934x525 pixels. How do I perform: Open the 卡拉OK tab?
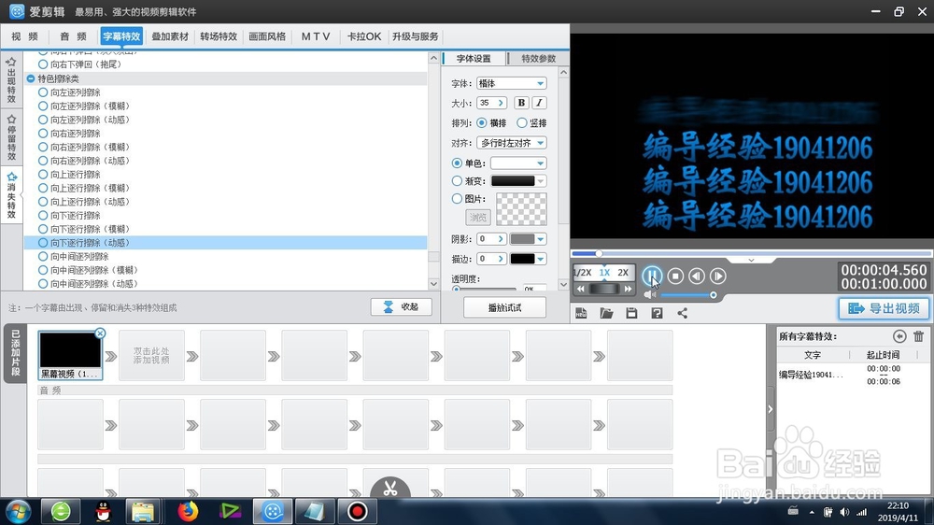pos(364,36)
